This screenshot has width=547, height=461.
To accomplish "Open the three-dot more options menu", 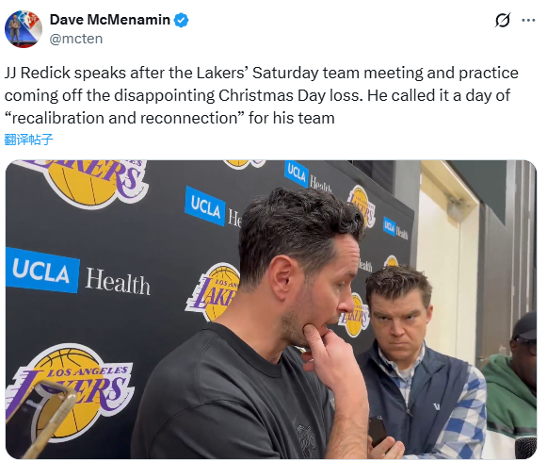I will click(528, 20).
